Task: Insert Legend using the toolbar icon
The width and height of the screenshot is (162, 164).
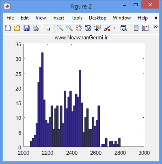Action: [145, 28]
